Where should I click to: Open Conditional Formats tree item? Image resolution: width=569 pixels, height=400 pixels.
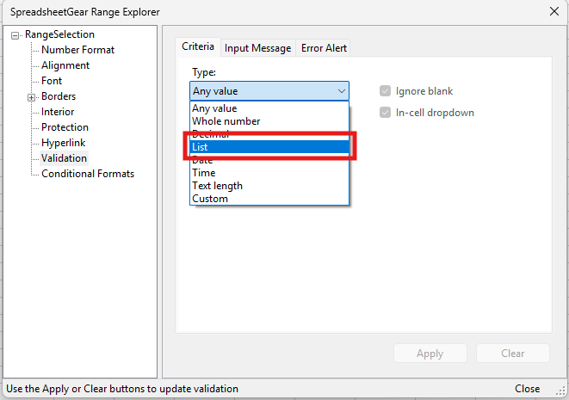[x=88, y=174]
